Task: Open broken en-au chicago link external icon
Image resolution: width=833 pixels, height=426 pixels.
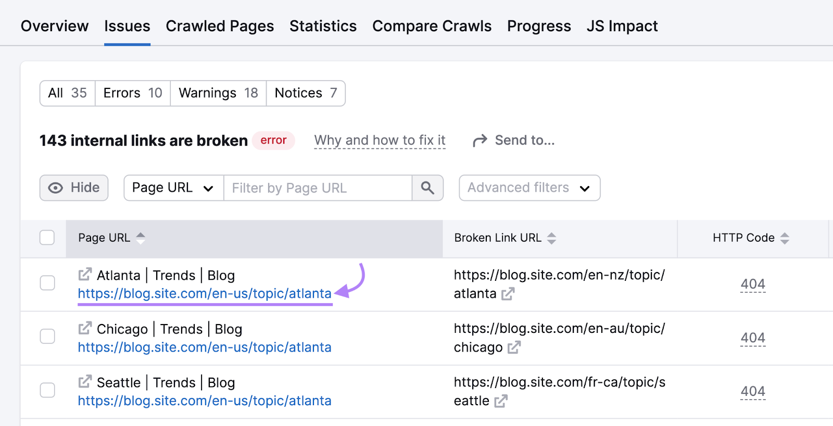Action: pos(514,347)
